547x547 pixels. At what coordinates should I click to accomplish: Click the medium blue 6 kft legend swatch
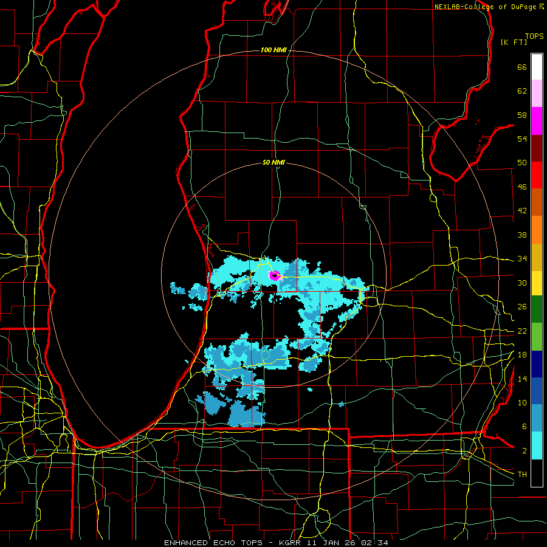pyautogui.click(x=537, y=418)
